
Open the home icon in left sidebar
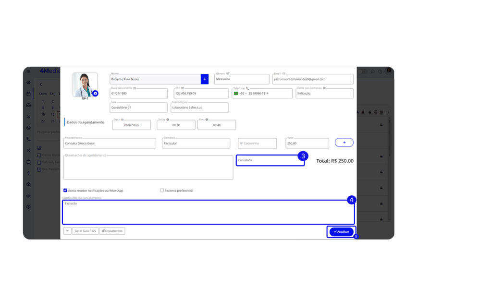click(x=29, y=83)
